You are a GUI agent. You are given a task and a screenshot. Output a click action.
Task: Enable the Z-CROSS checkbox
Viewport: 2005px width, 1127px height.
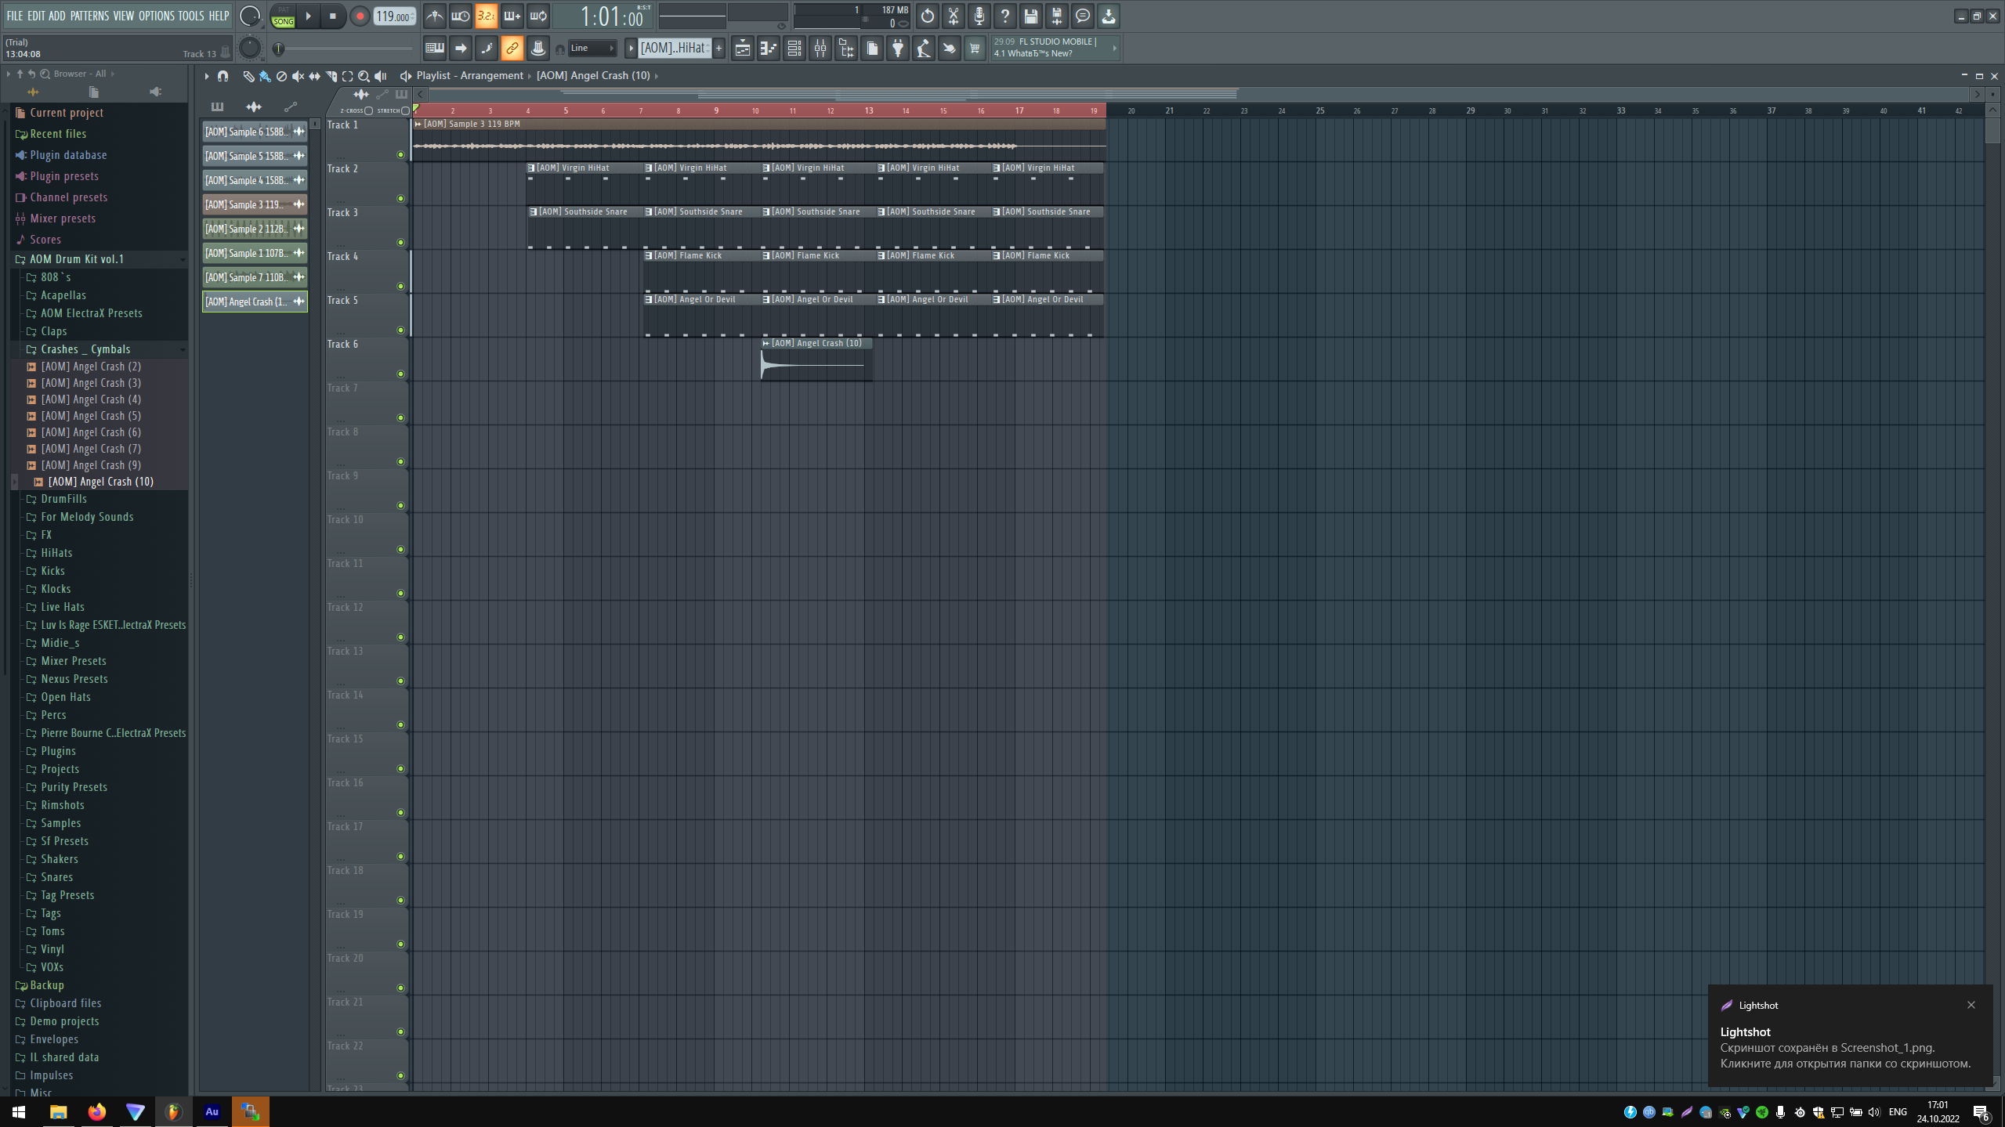tap(368, 111)
